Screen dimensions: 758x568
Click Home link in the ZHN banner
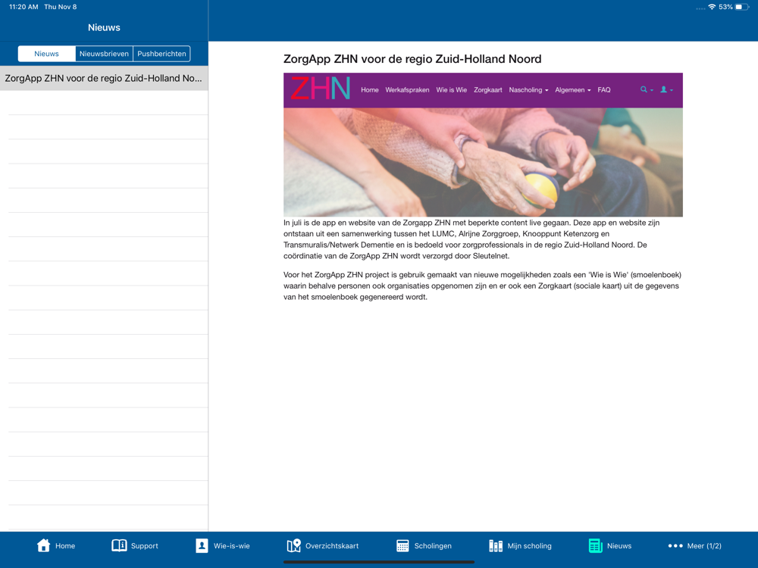coord(370,90)
